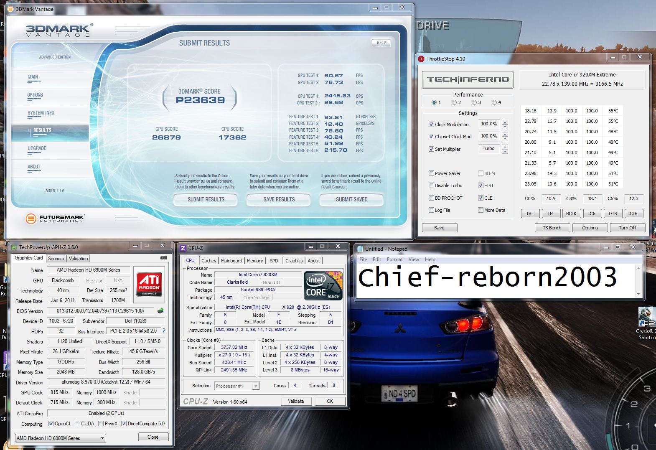Click the TS Bench button
The width and height of the screenshot is (656, 450).
click(x=552, y=228)
